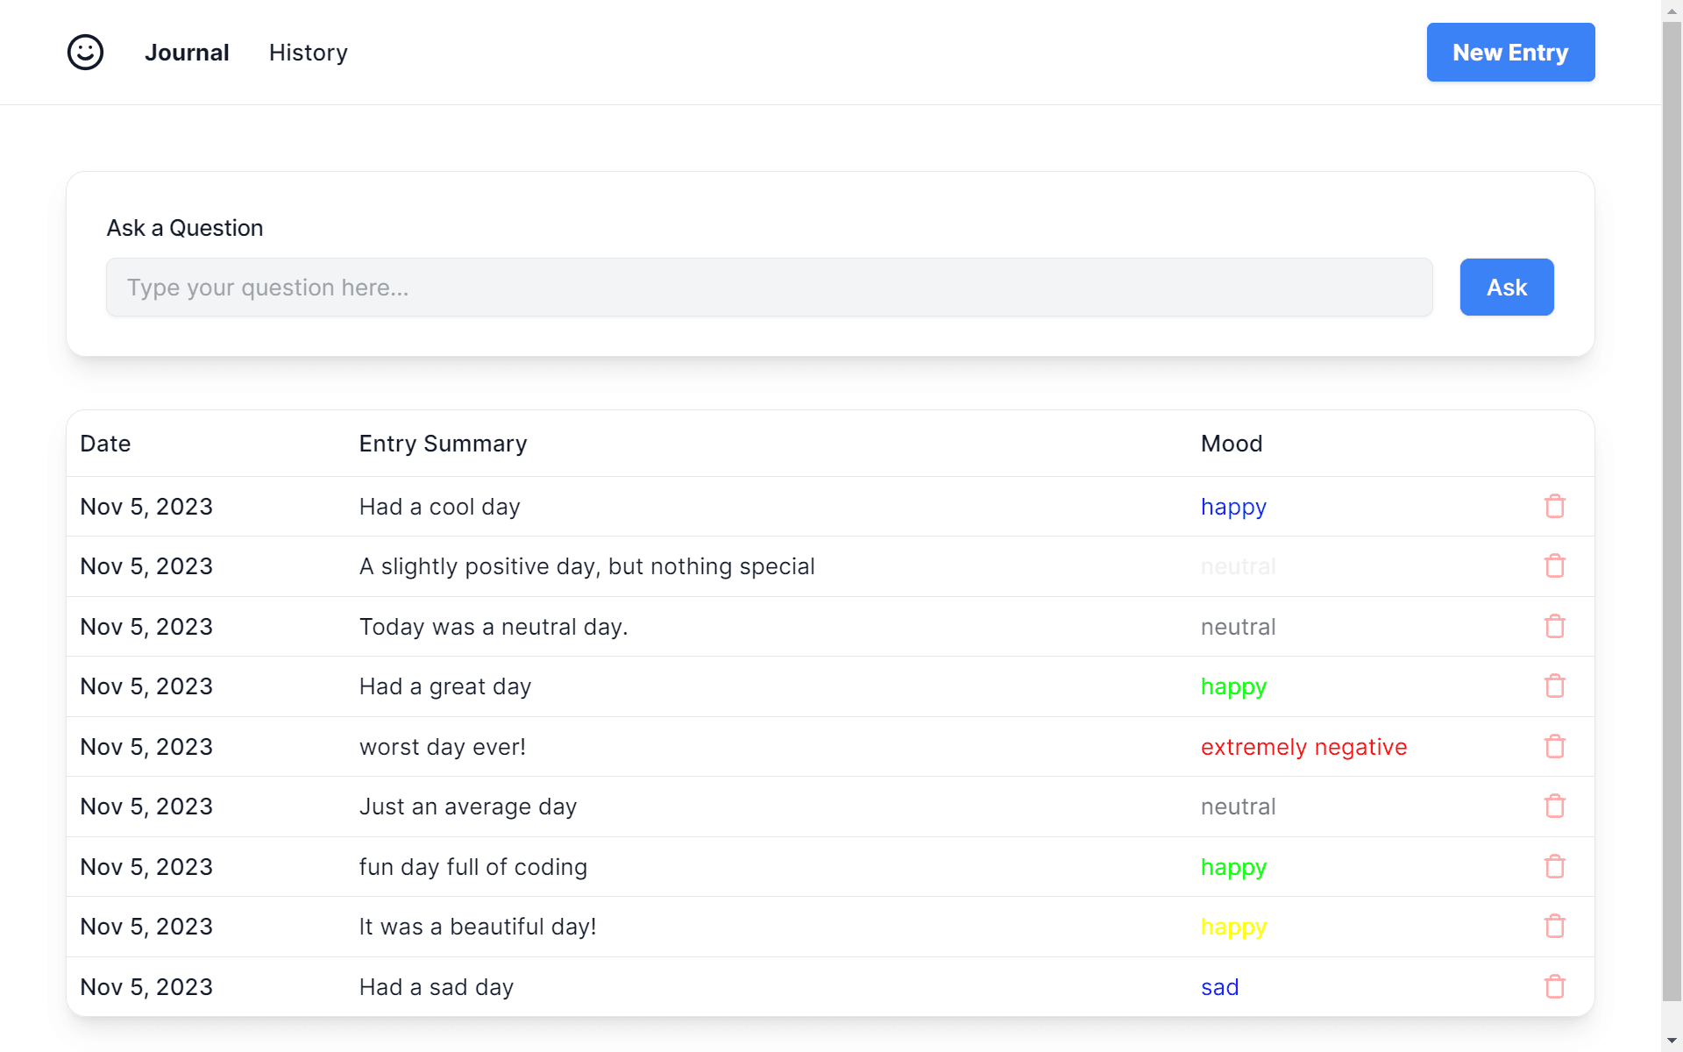Image resolution: width=1683 pixels, height=1052 pixels.
Task: Delete the 'fun day full of coding' entry
Action: [x=1554, y=867]
